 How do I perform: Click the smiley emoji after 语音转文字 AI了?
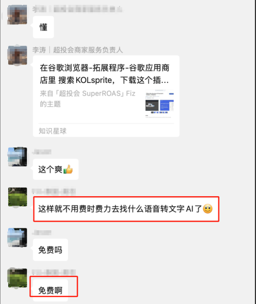pyautogui.click(x=208, y=209)
